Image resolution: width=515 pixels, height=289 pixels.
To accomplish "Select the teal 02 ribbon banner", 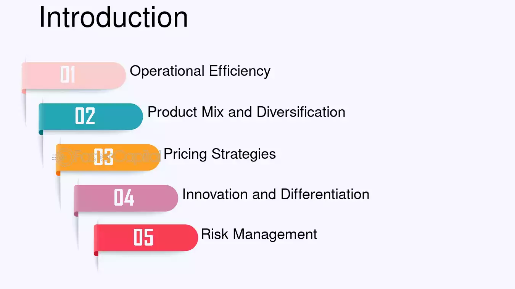I will click(91, 117).
